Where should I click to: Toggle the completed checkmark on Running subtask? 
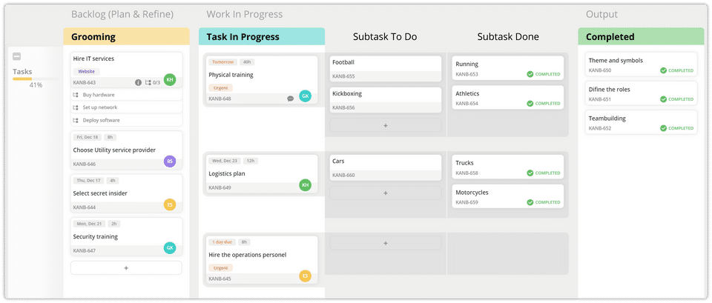(530, 74)
